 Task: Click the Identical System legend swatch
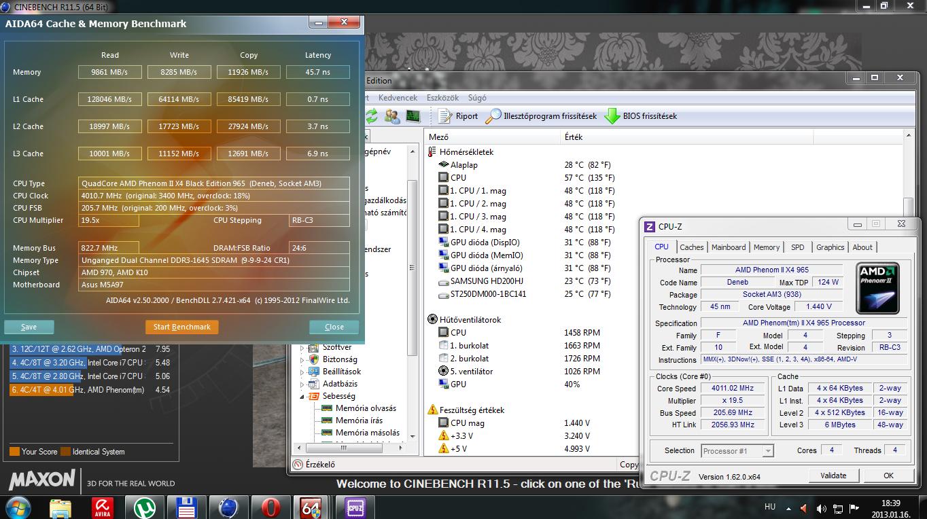point(65,452)
